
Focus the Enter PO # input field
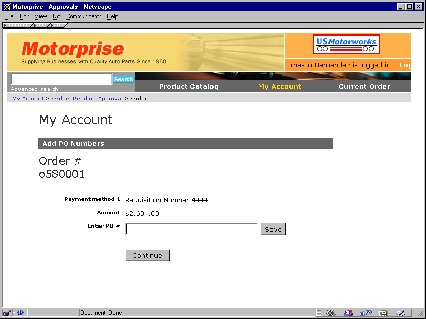pos(191,229)
